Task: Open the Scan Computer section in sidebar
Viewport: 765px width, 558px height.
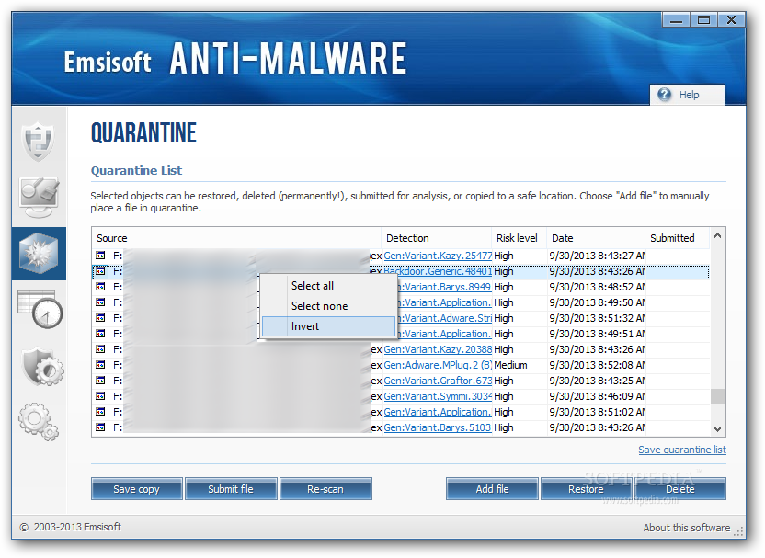Action: (x=39, y=198)
